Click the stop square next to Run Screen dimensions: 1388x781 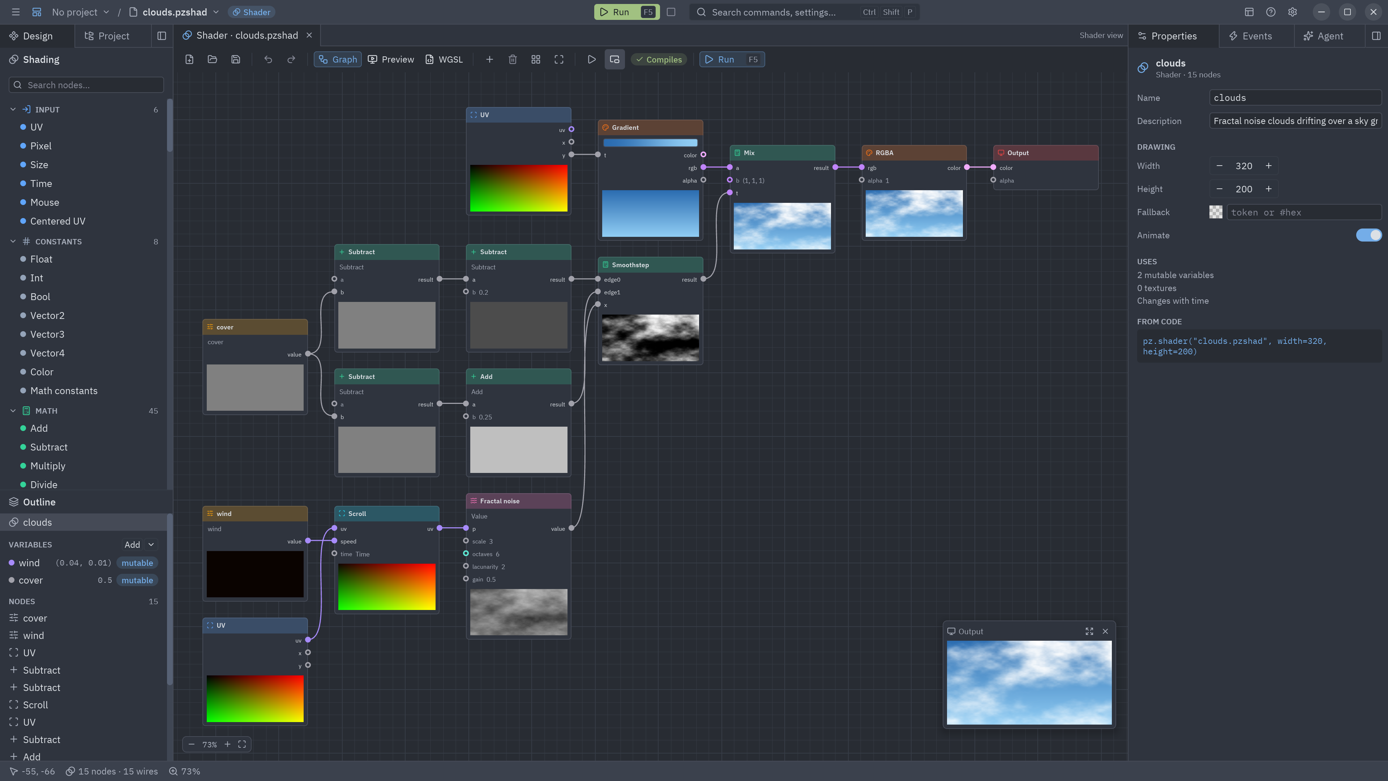671,12
